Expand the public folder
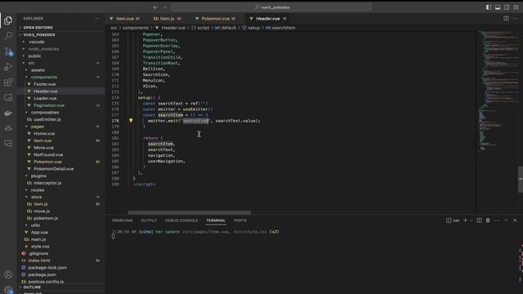The height and width of the screenshot is (294, 523). tap(34, 56)
